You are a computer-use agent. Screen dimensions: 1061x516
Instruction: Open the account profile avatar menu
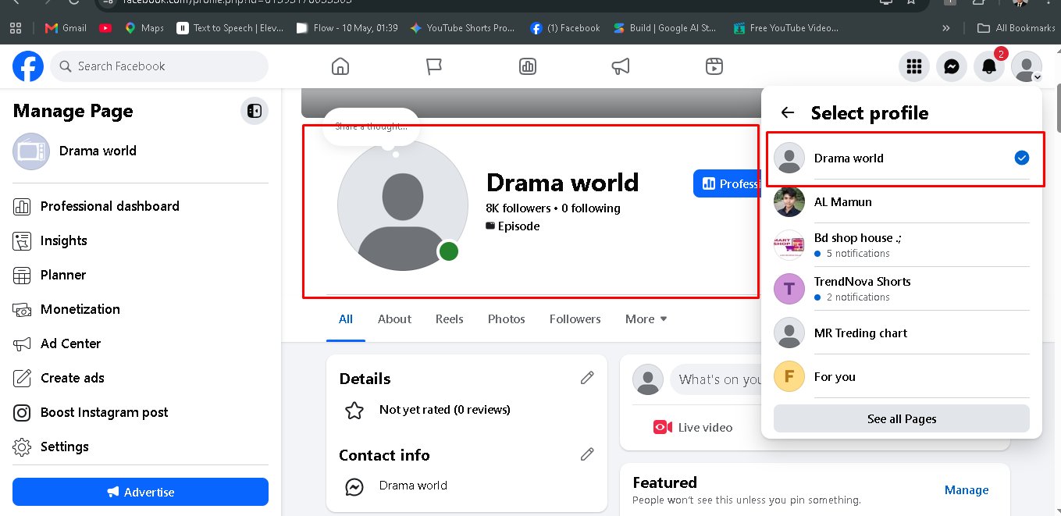pyautogui.click(x=1026, y=66)
